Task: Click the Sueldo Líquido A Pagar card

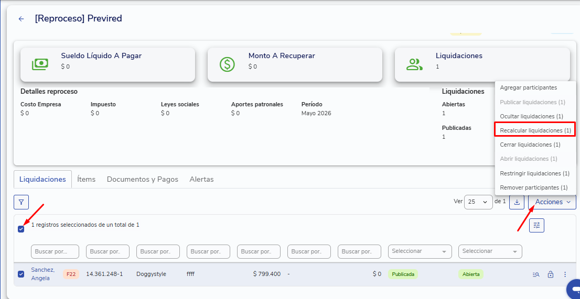Action: coord(108,64)
